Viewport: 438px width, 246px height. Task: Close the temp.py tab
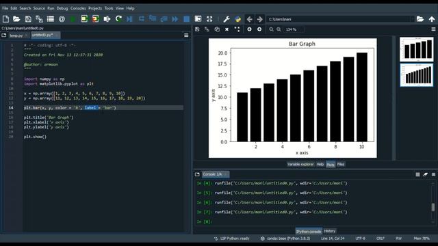pyautogui.click(x=27, y=36)
